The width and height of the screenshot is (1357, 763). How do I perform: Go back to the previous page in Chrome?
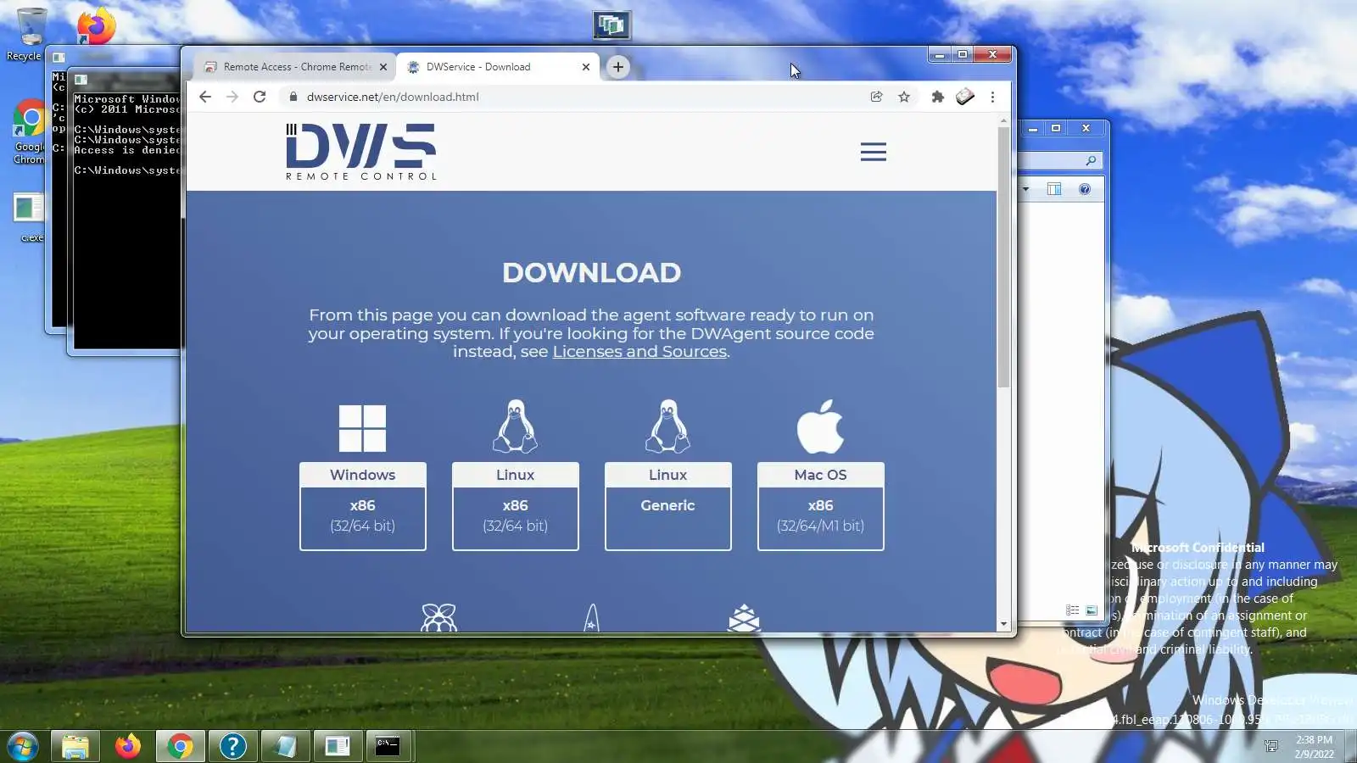tap(205, 97)
